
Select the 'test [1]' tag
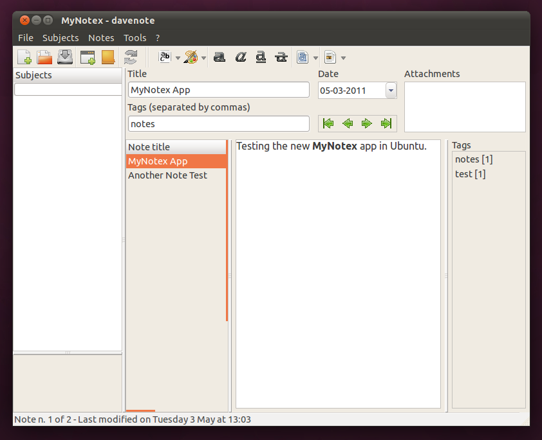tap(471, 174)
